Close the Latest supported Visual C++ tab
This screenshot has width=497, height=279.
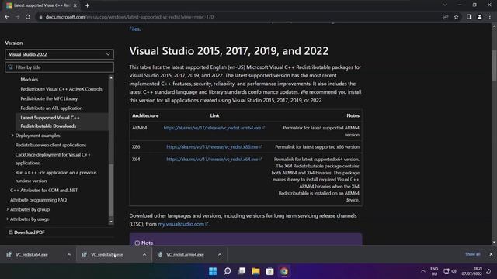(75, 5)
